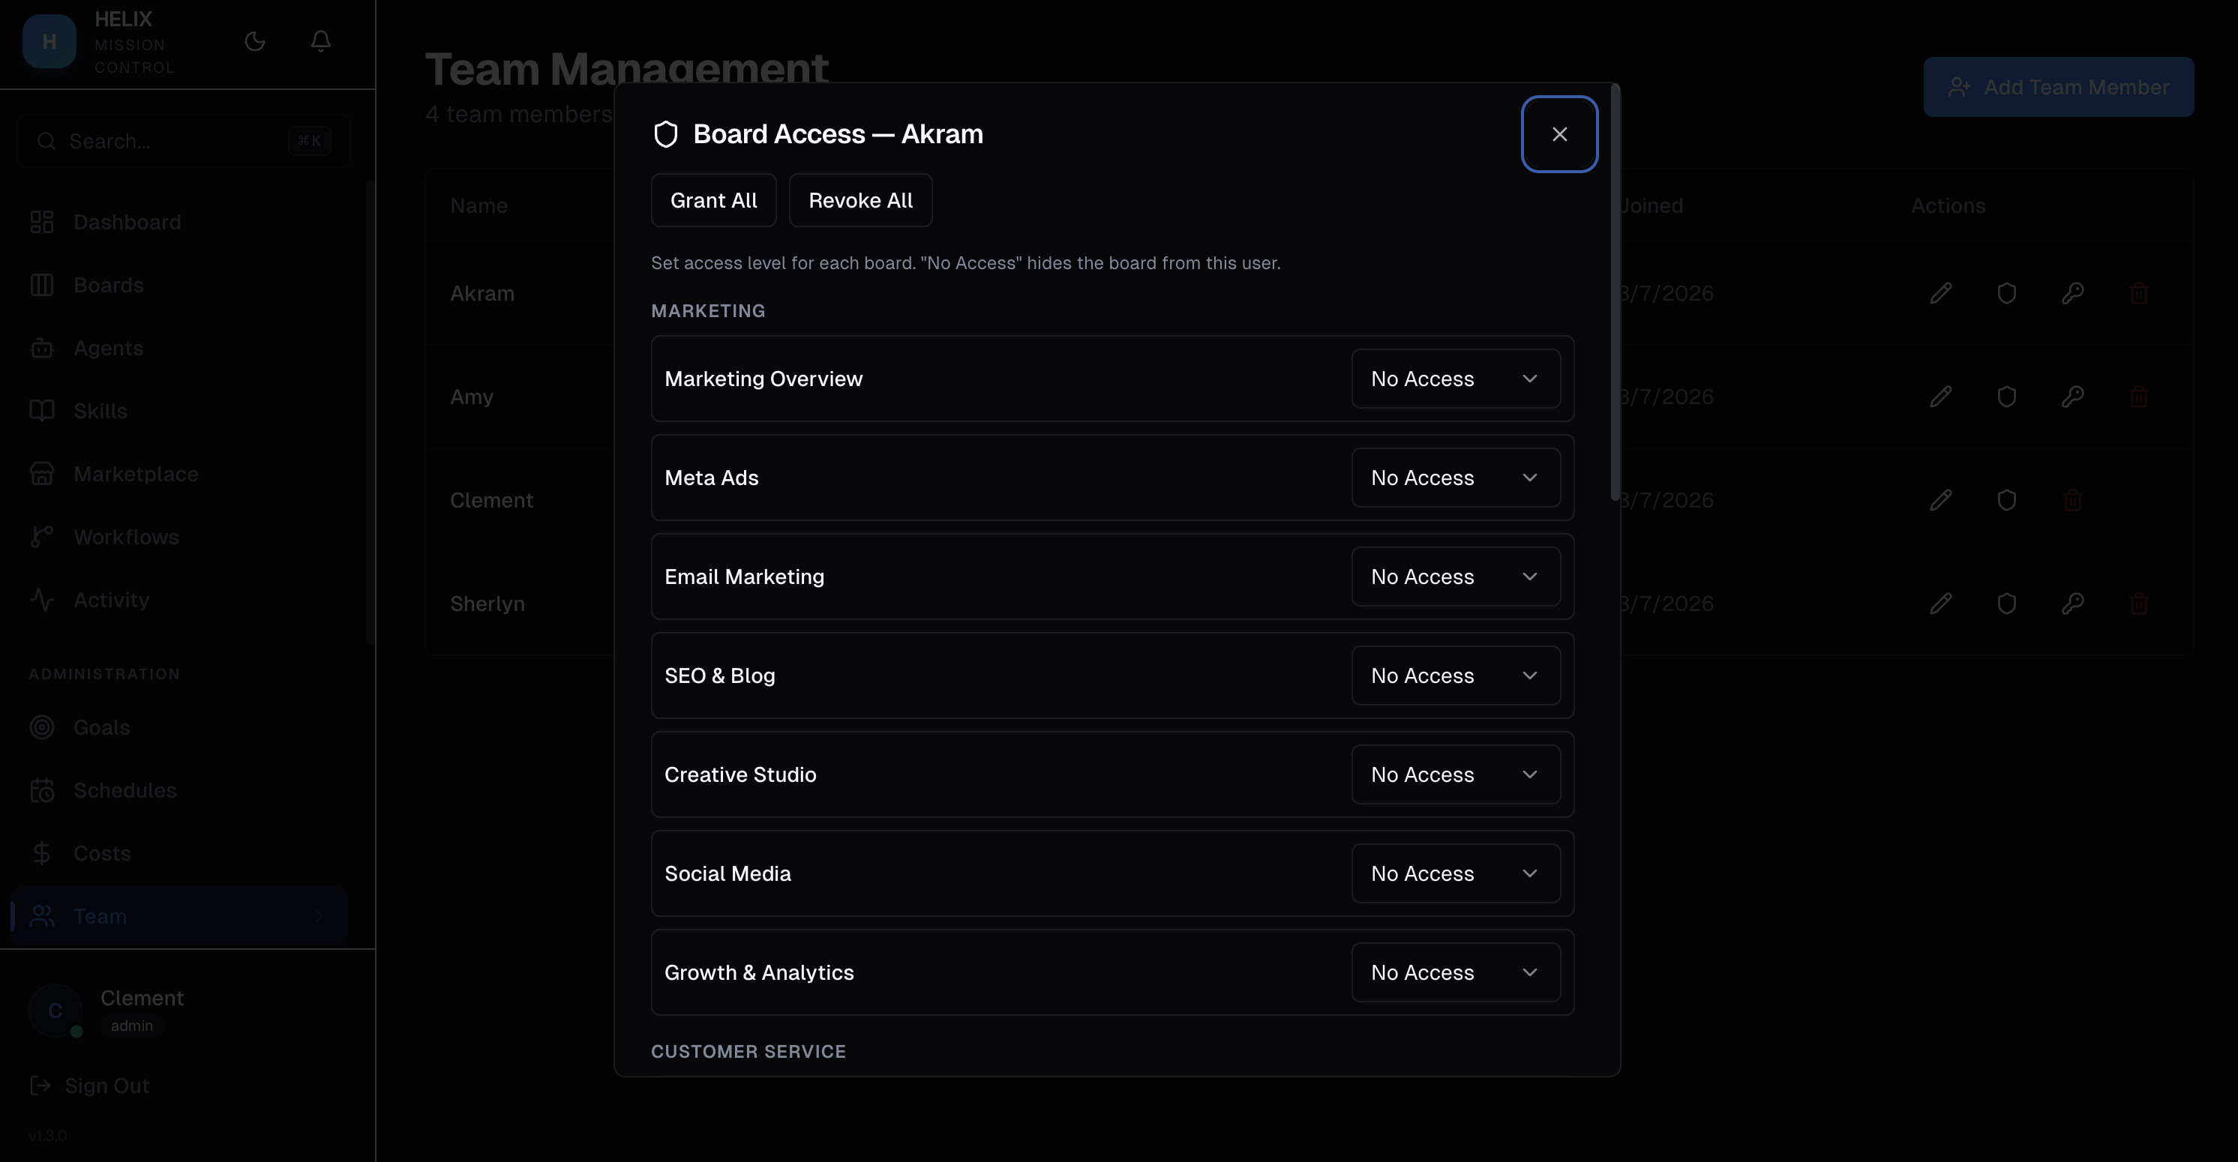Viewport: 2238px width, 1162px height.
Task: Click the Amy name cell
Action: [x=472, y=397]
